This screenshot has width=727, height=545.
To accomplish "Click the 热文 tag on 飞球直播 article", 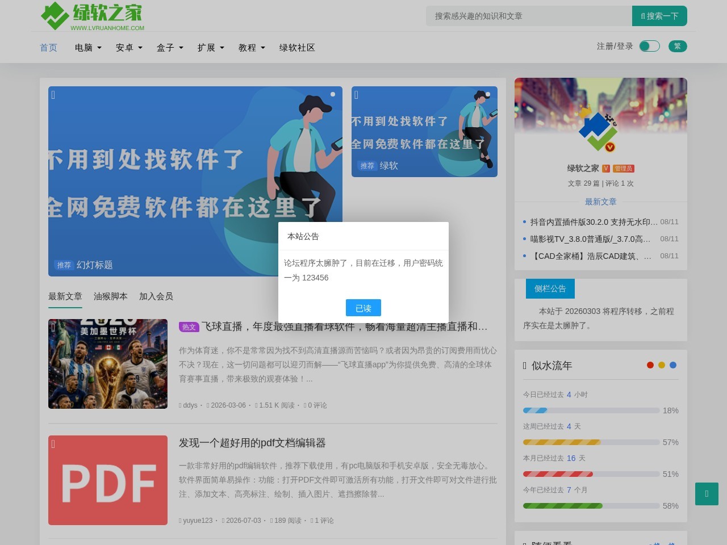I will coord(189,327).
